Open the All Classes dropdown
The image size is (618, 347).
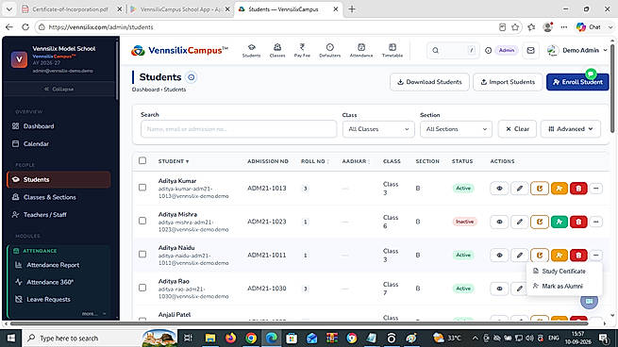378,129
